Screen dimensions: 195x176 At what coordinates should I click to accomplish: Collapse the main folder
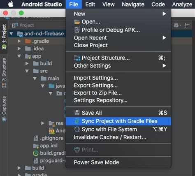pos(35,79)
